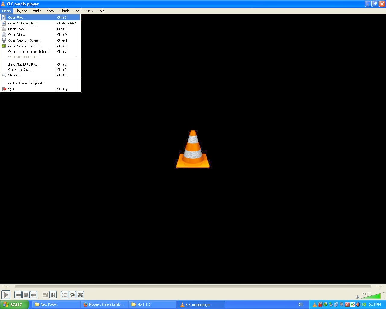Adjust the 100% volume slider
Image resolution: width=386 pixels, height=309 pixels.
373,296
